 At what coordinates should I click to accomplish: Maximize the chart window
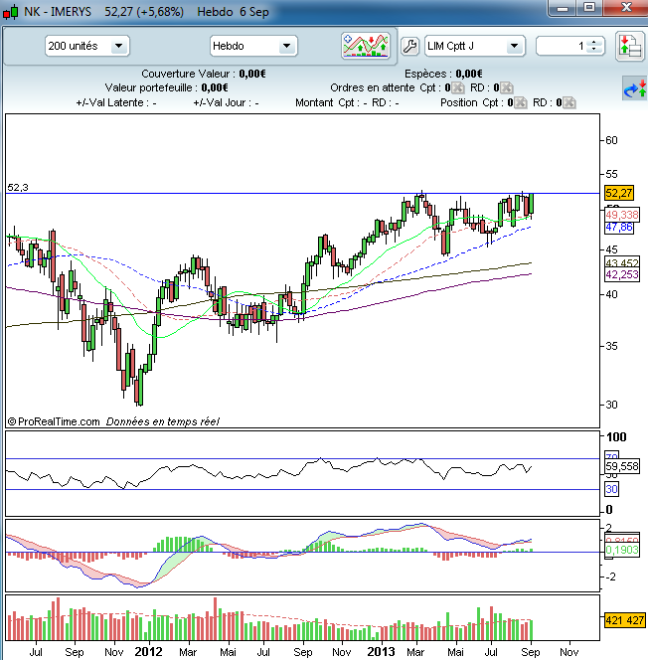(589, 8)
